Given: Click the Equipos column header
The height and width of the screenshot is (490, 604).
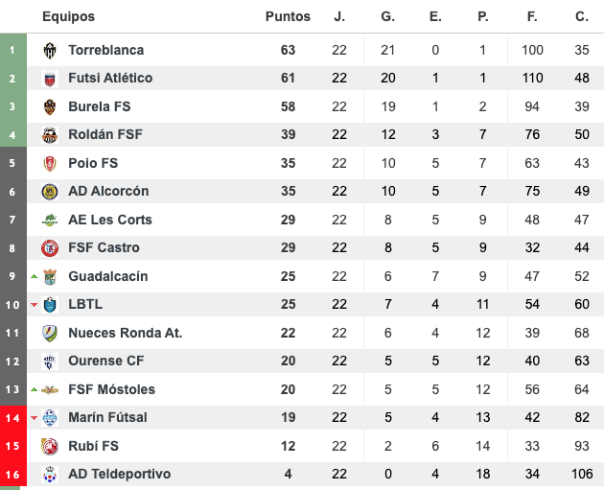Looking at the screenshot, I should [x=68, y=16].
